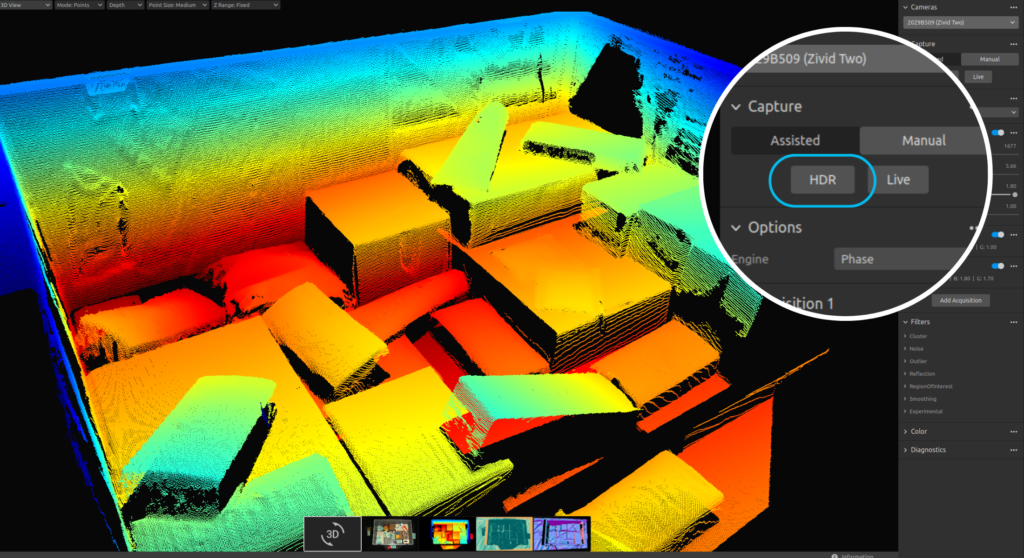Expand the Diagnostics section
1024x558 pixels.
pyautogui.click(x=928, y=450)
